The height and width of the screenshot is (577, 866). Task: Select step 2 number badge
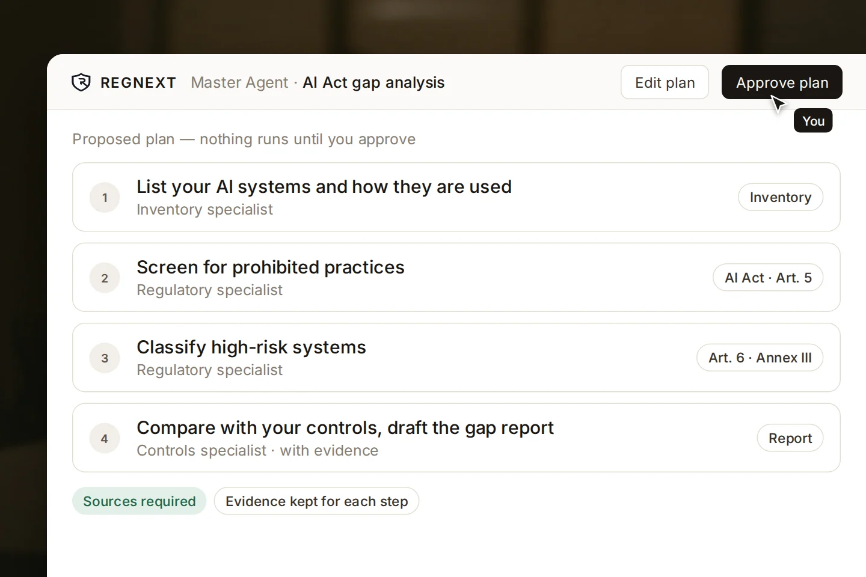[105, 278]
